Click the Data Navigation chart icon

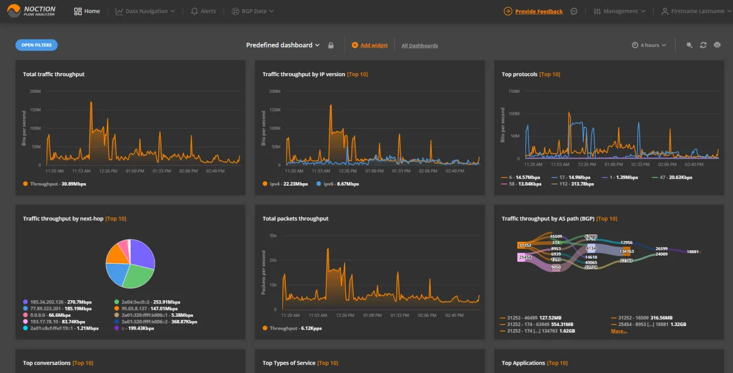click(119, 11)
